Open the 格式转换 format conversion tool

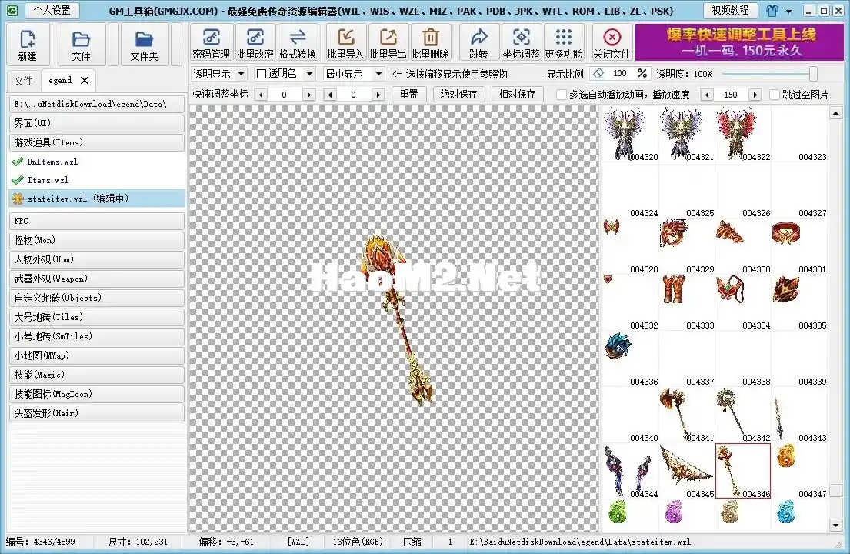pos(297,43)
